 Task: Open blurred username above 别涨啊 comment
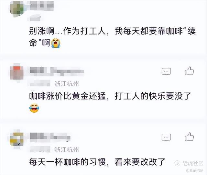(42, 5)
